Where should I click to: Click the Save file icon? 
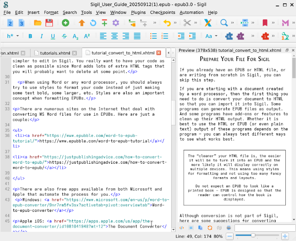pyautogui.click(x=49, y=23)
